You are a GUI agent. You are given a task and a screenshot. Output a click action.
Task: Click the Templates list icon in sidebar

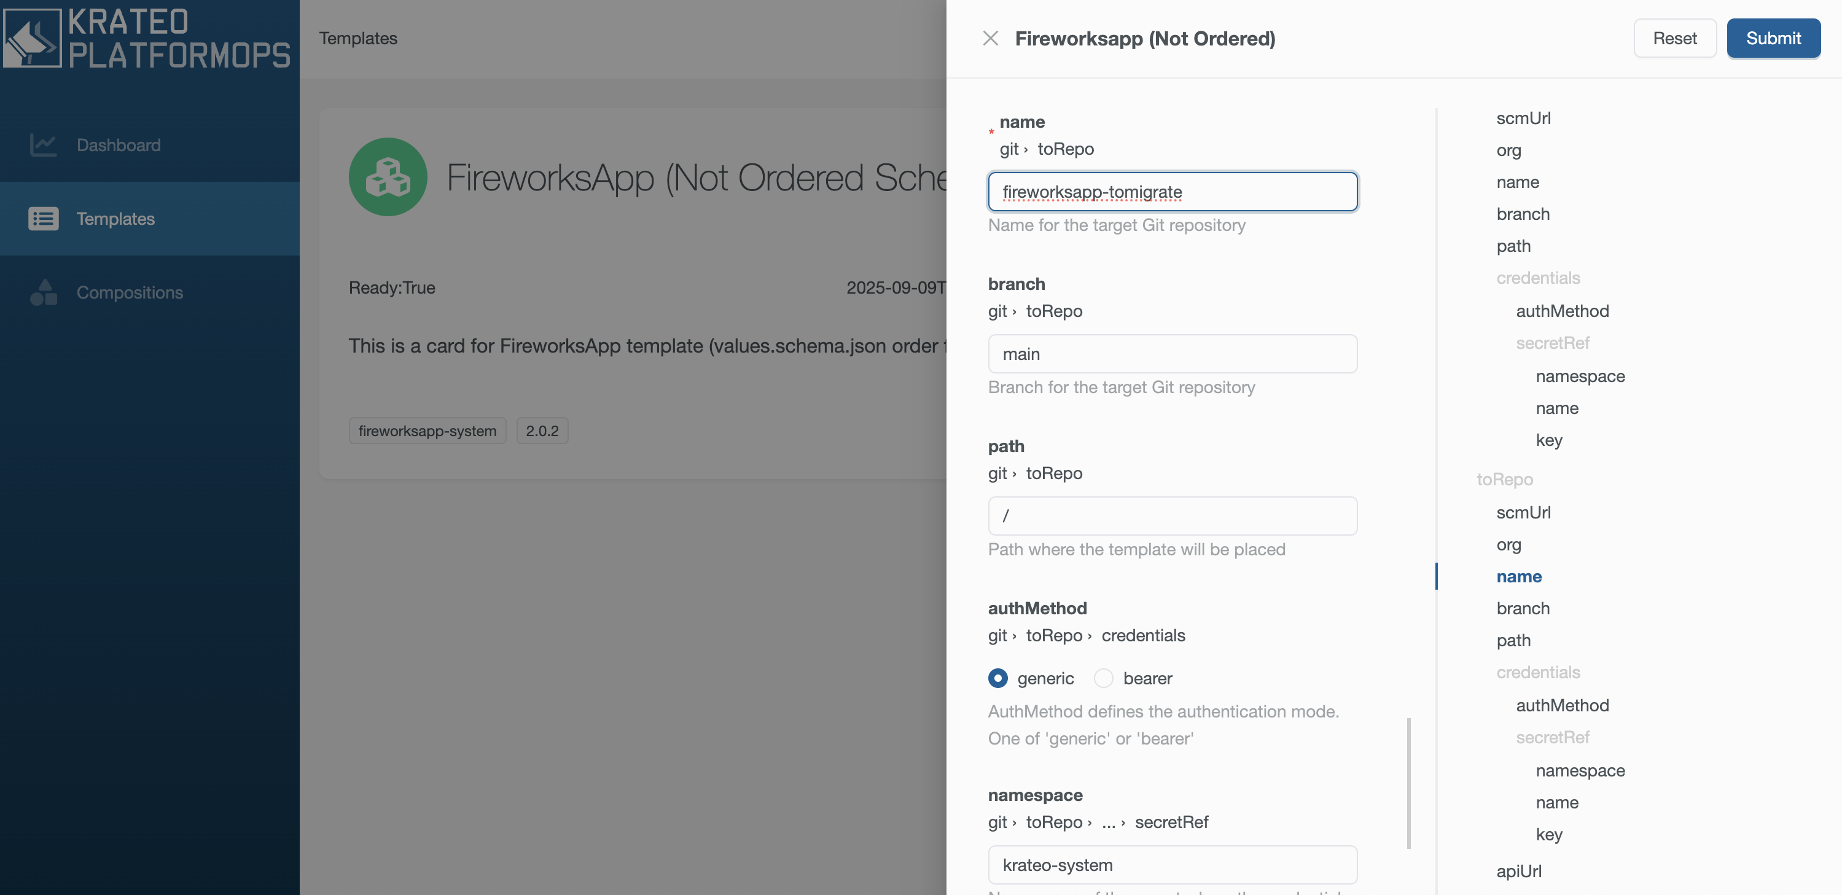[x=43, y=219]
